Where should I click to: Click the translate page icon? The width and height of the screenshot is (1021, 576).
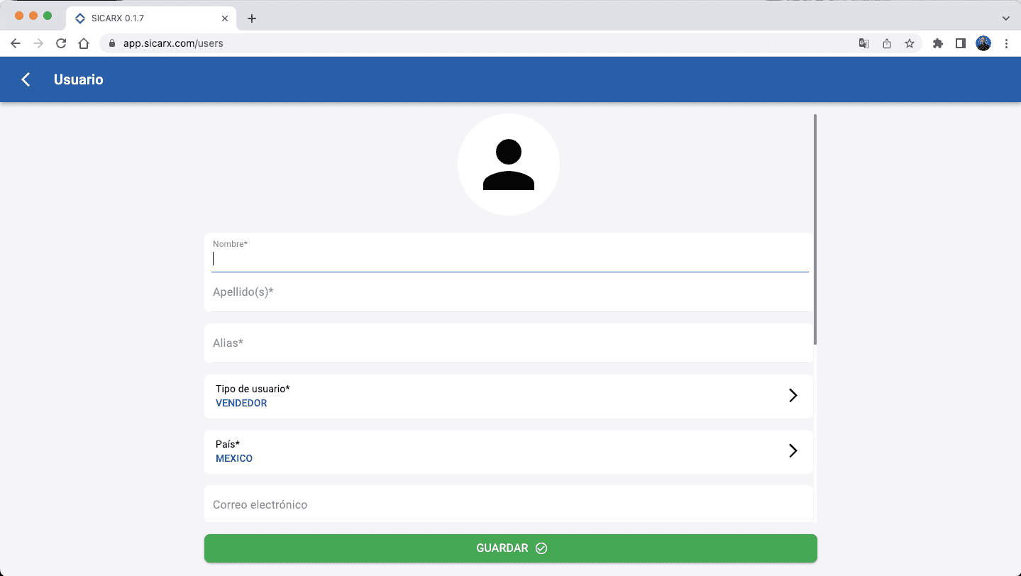tap(863, 43)
